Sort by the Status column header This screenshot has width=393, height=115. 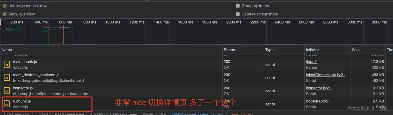(243, 50)
